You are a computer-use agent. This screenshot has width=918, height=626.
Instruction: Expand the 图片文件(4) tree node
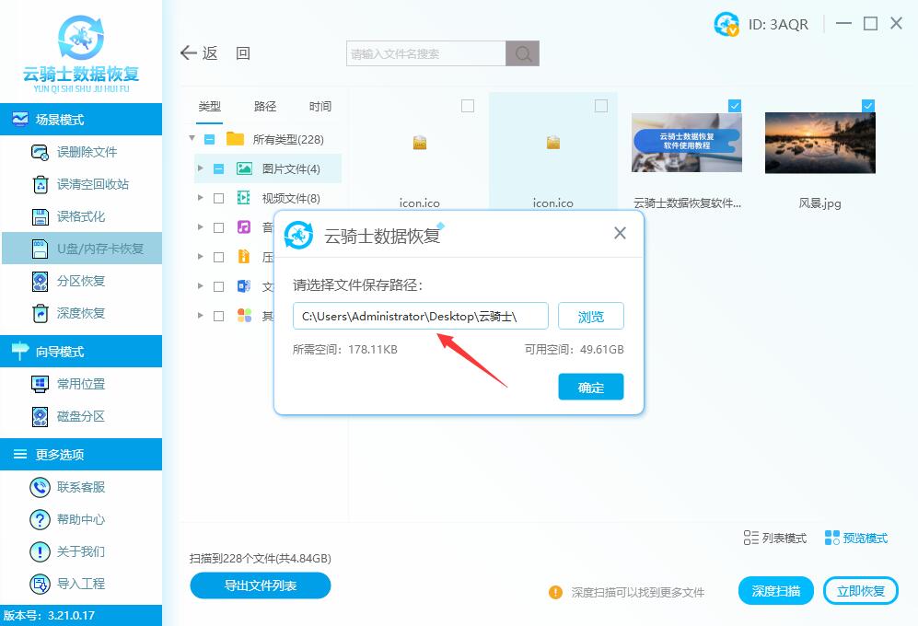tap(201, 168)
